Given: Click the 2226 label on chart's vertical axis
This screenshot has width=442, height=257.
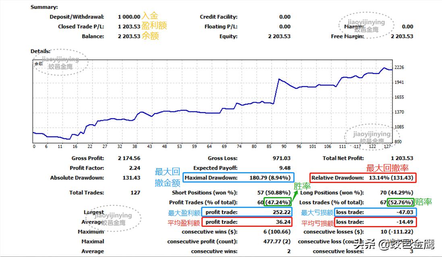Looking at the screenshot, I should 399,68.
